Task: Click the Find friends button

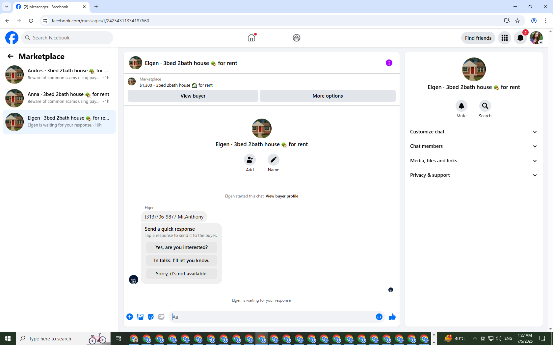Action: click(478, 38)
